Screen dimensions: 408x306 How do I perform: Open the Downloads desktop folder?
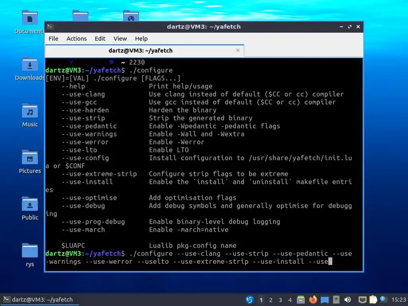click(29, 69)
